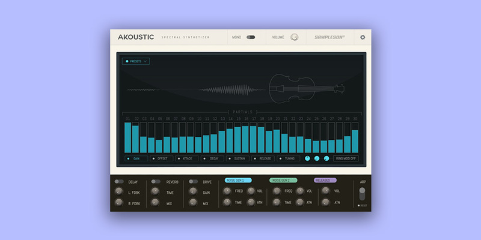Click partial 10 gain bar
This screenshot has height=240, width=481.
click(198, 137)
